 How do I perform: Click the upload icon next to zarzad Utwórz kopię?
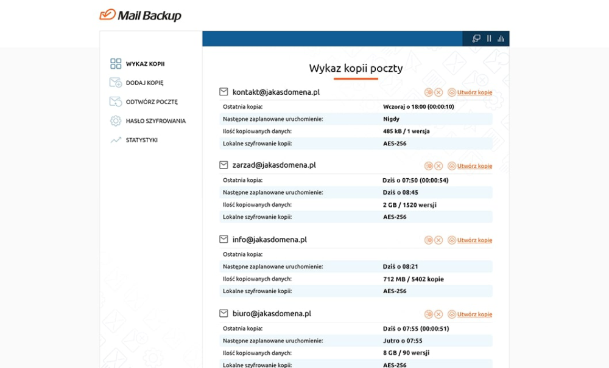pos(452,166)
